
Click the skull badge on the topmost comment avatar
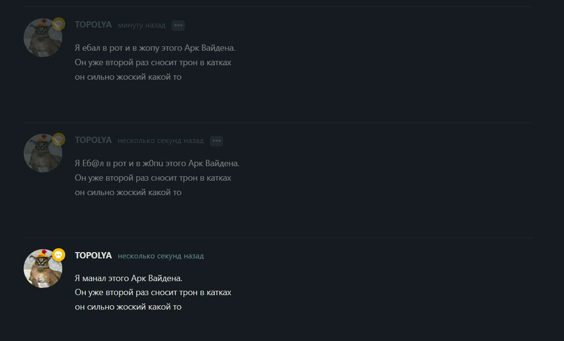point(58,24)
